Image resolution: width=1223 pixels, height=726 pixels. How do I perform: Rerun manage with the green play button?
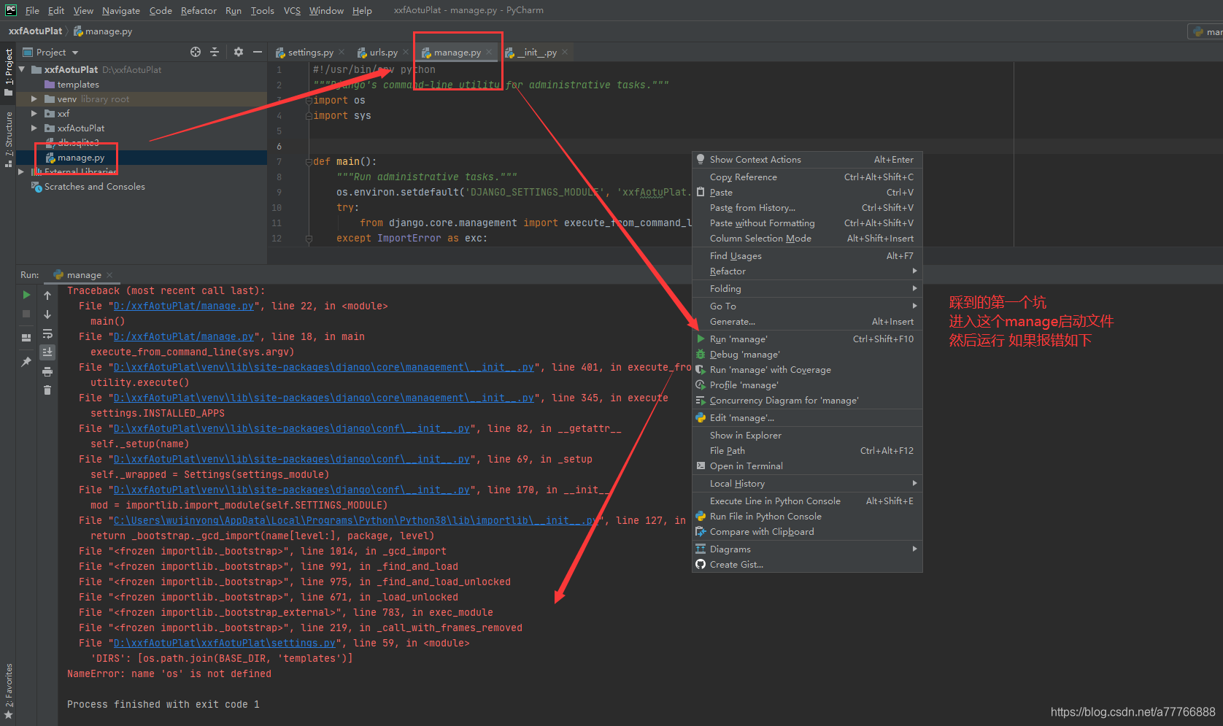pos(26,295)
